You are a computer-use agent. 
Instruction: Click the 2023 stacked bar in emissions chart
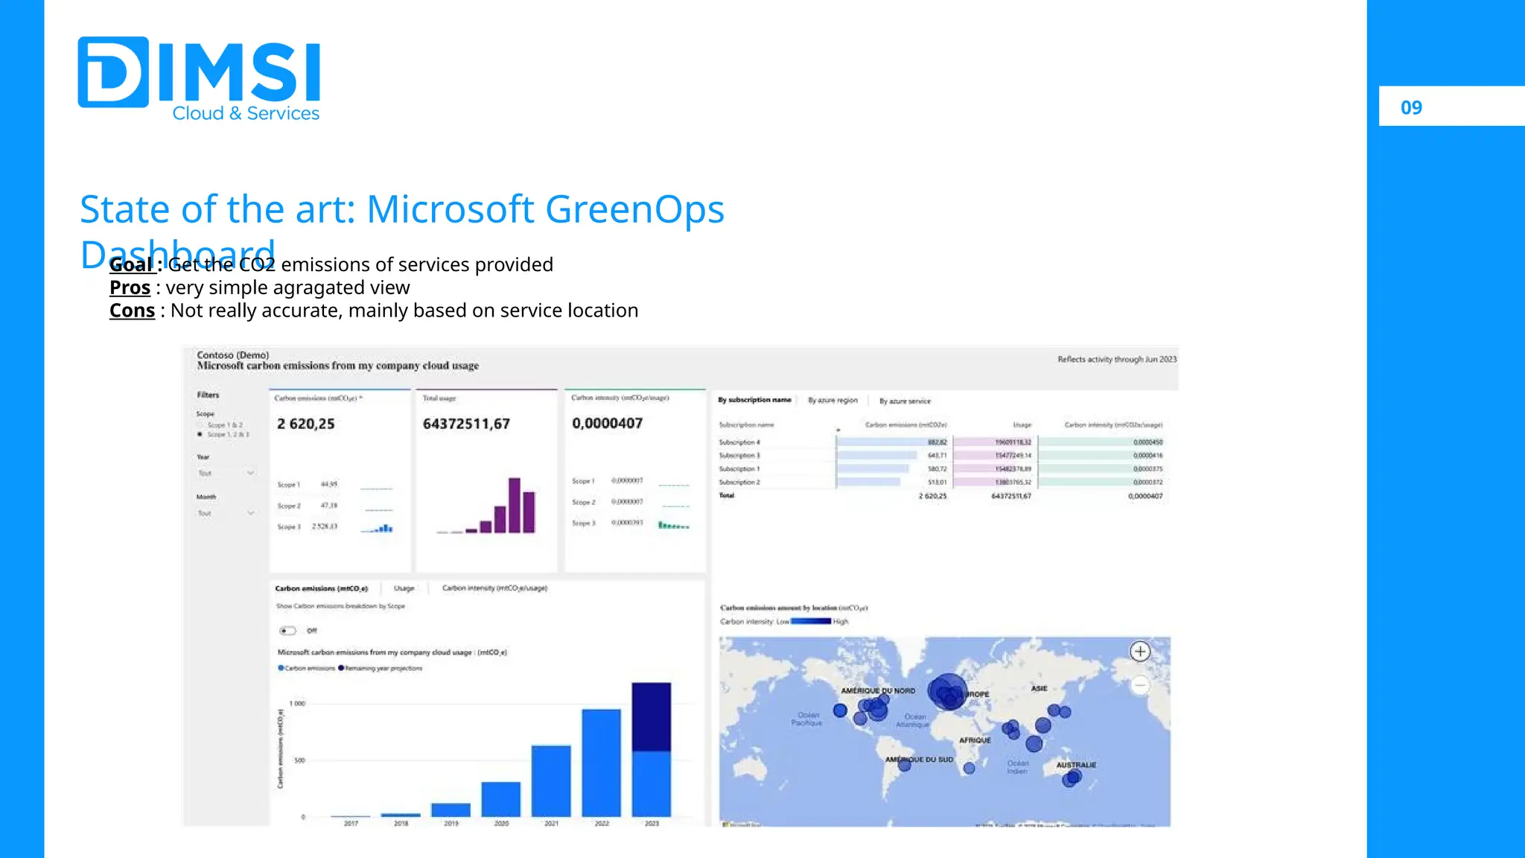click(x=652, y=749)
